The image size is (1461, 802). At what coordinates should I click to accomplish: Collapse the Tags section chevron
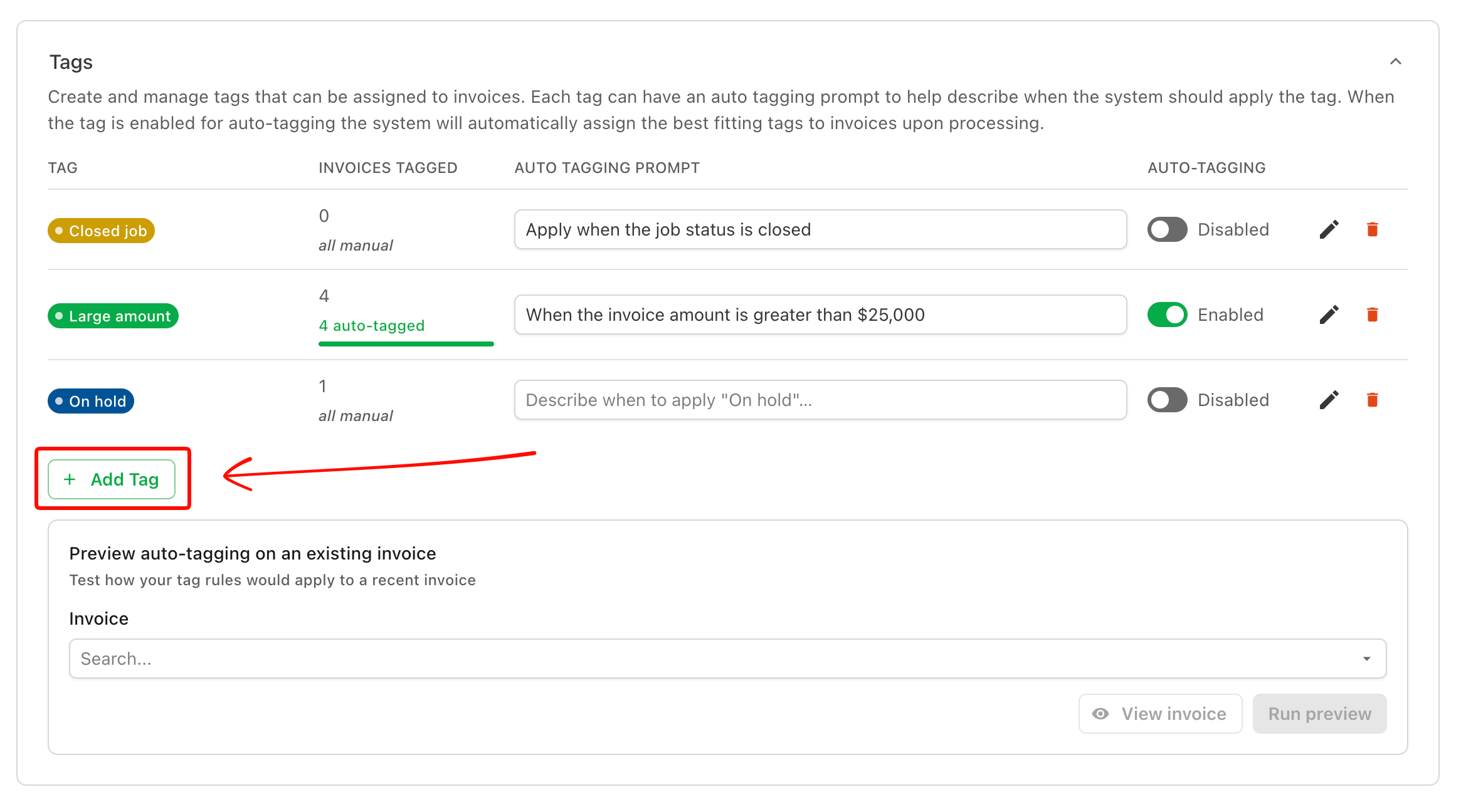(x=1395, y=61)
